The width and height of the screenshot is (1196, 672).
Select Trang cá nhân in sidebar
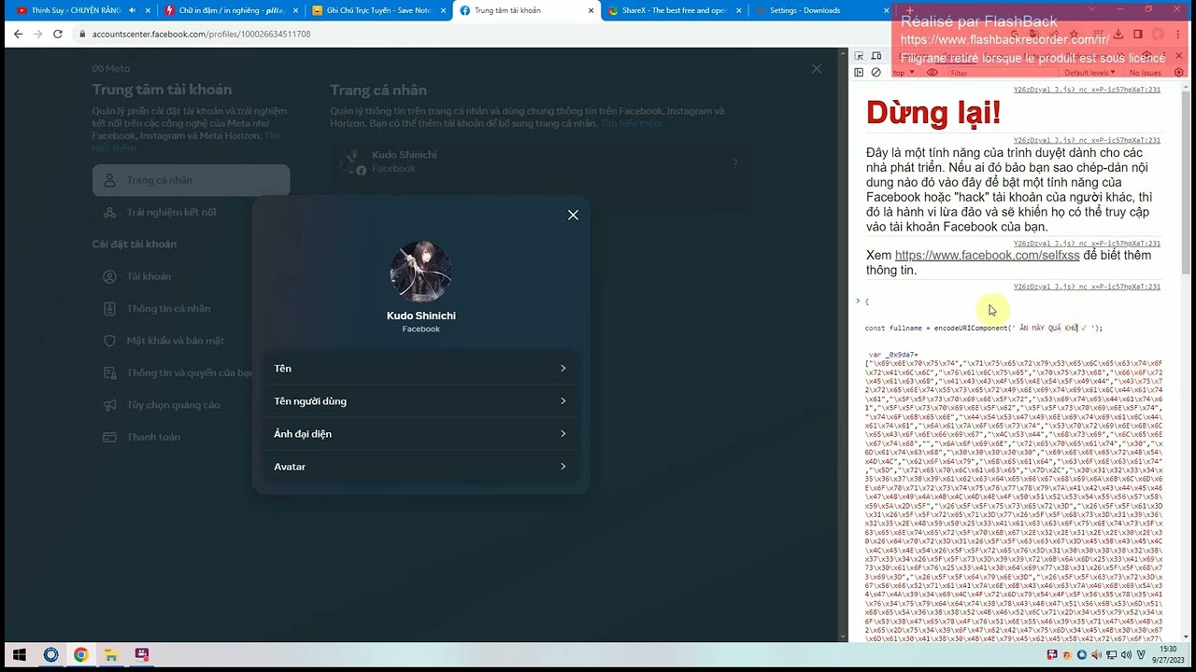point(191,180)
